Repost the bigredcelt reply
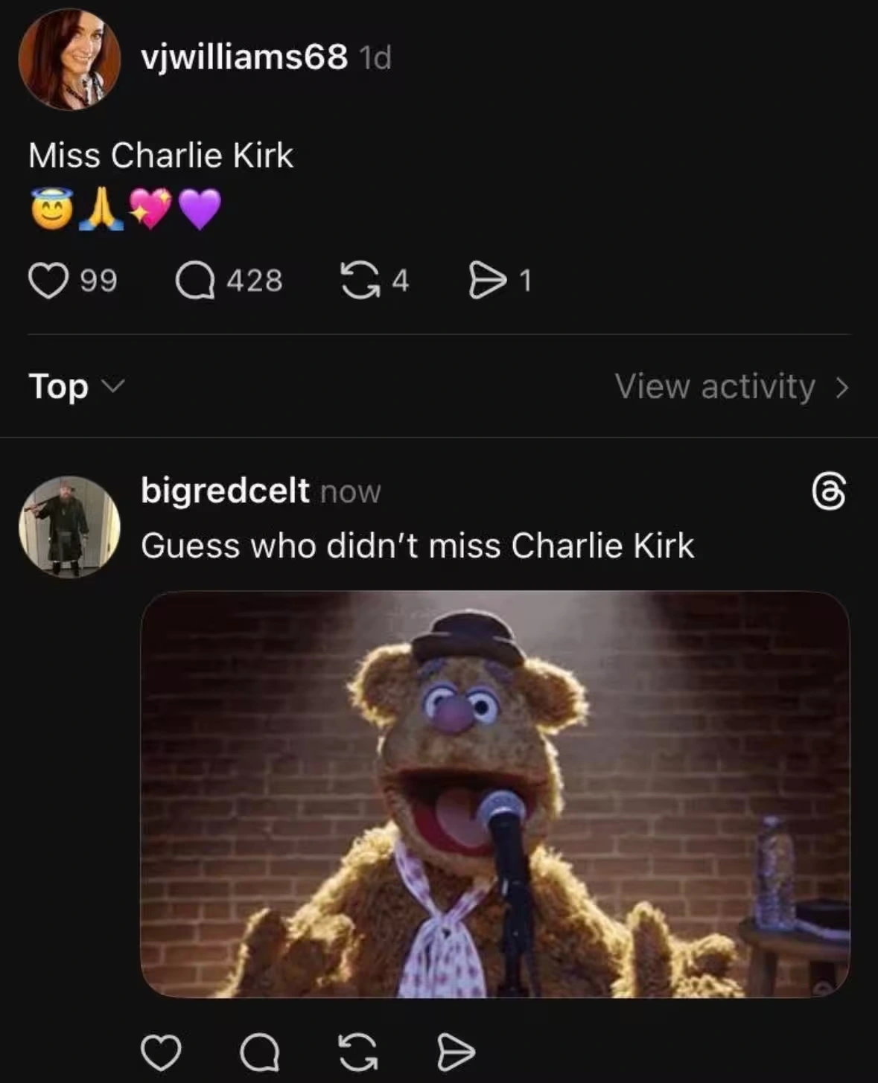Viewport: 878px width, 1083px height. click(358, 1052)
